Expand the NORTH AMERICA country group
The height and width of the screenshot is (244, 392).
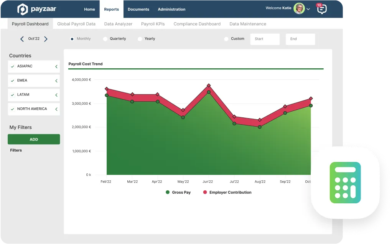coord(56,109)
